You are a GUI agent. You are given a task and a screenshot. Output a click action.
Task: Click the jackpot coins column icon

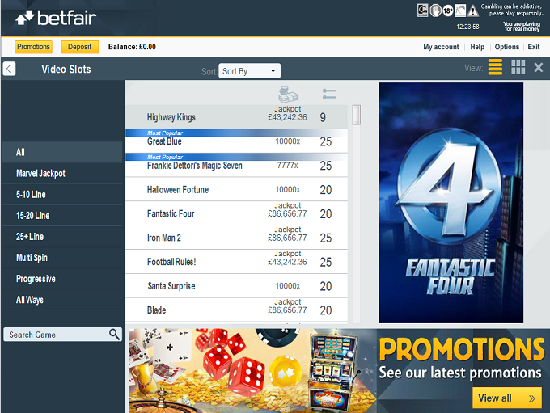(288, 95)
